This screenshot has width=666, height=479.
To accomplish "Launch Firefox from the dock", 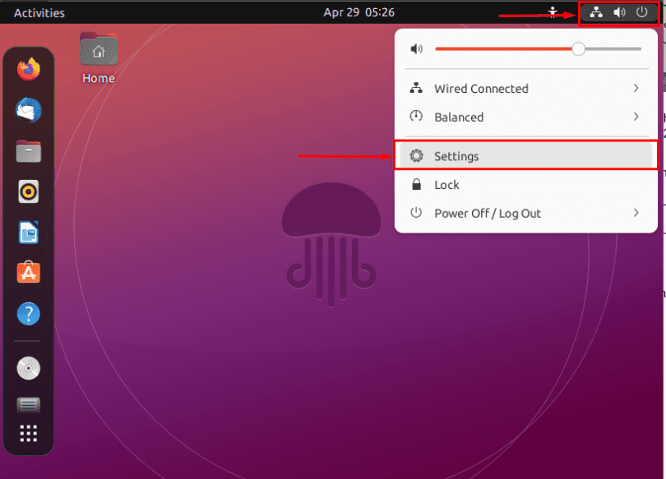I will click(28, 70).
